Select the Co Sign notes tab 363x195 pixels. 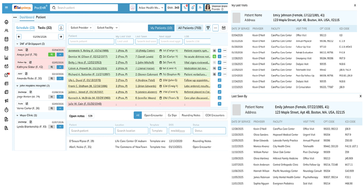coord(172,115)
